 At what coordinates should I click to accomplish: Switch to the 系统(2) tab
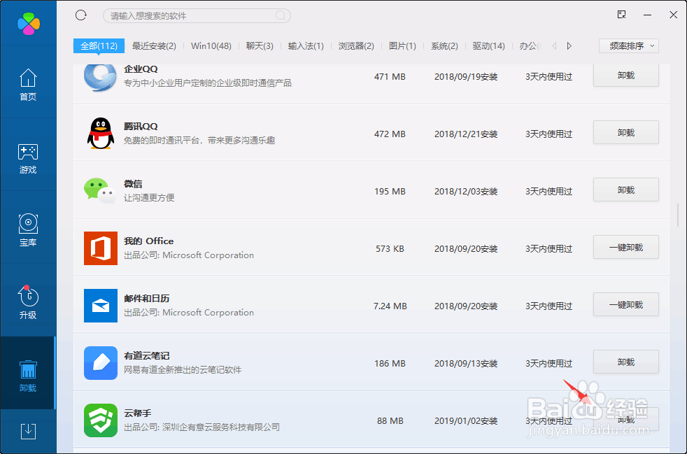click(444, 45)
